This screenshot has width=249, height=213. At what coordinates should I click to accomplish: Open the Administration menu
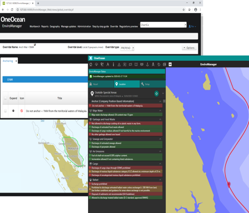(x=84, y=26)
